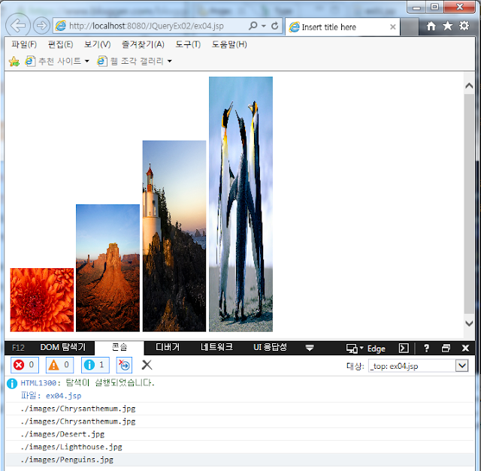The width and height of the screenshot is (481, 471).
Task: Expand the 웹 조각 갤러리 dropdown arrow
Action: (170, 62)
